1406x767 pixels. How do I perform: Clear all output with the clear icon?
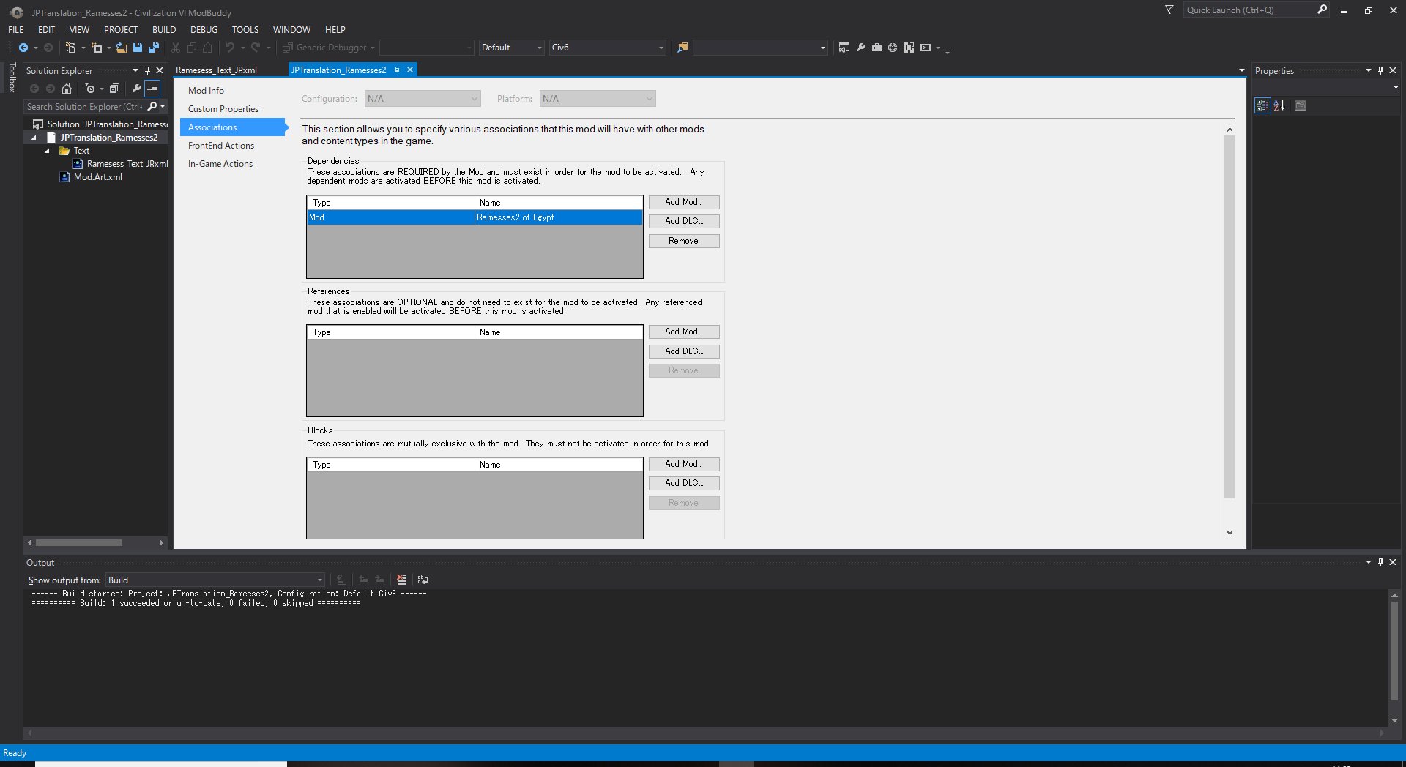tap(401, 580)
